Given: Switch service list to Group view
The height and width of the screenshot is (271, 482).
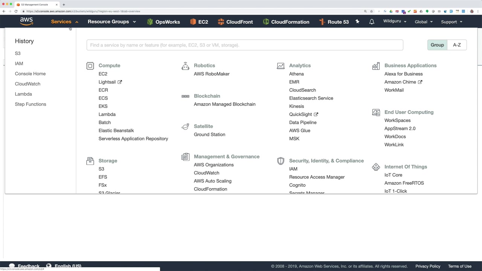Looking at the screenshot, I should (x=437, y=45).
